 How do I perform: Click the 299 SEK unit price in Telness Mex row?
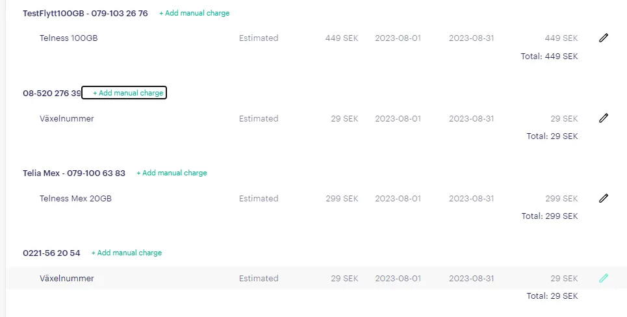coord(342,198)
